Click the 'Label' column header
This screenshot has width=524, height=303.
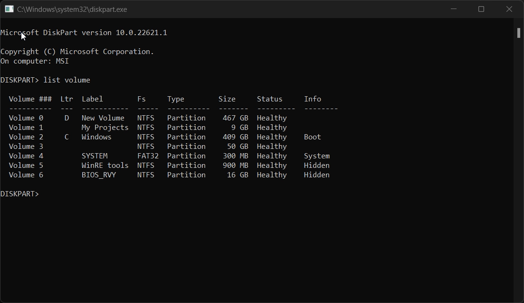[92, 99]
